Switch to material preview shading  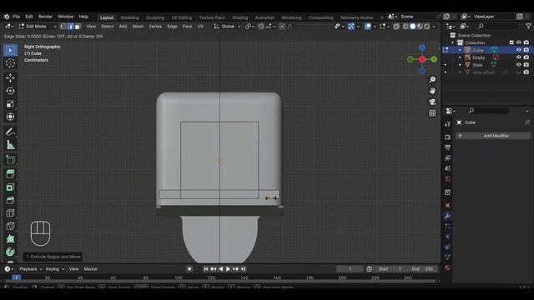coord(420,26)
